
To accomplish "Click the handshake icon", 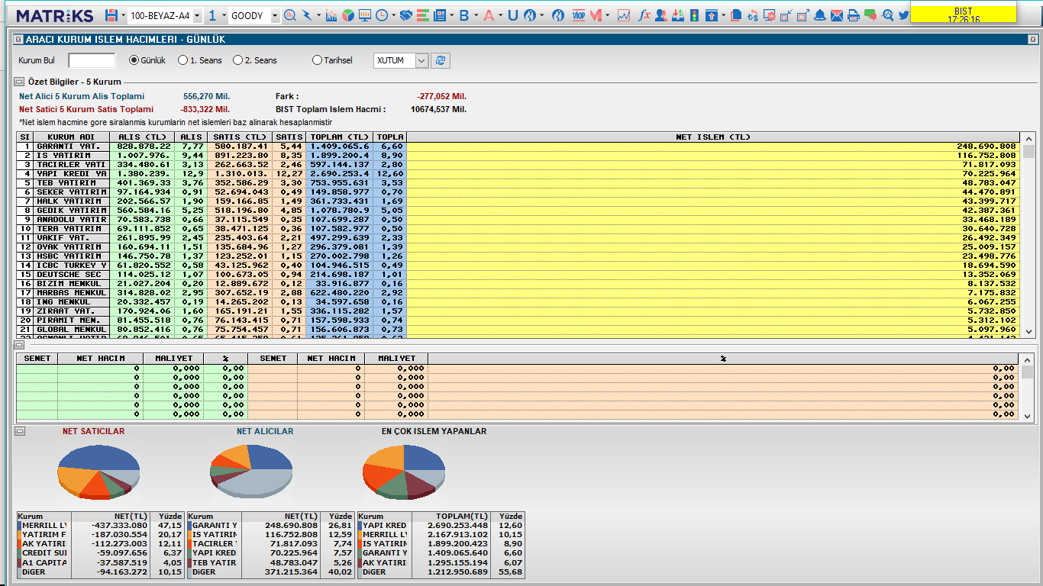I will (x=405, y=15).
